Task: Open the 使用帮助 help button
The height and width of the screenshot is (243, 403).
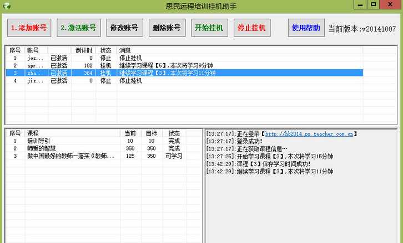Action: coord(306,28)
